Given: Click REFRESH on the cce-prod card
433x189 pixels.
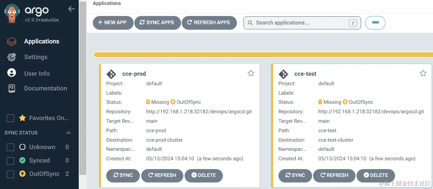Looking at the screenshot, I should [162, 175].
